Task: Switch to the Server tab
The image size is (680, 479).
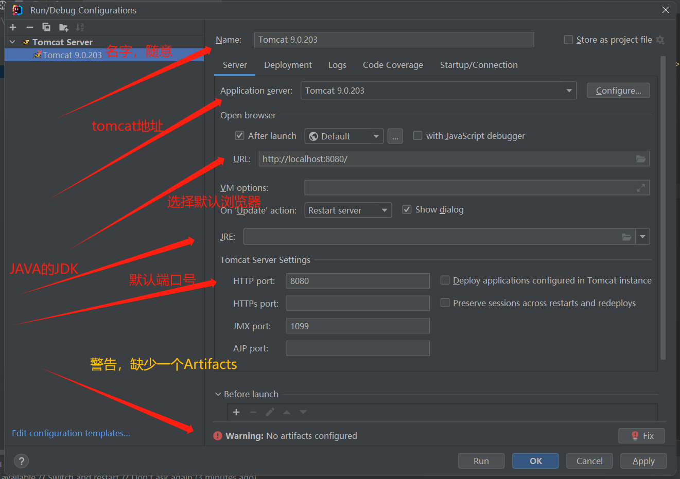Action: click(x=235, y=65)
